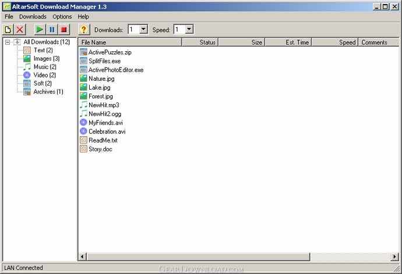Select the Music (2) category
Viewport: 402px width, 274px height.
coord(45,67)
